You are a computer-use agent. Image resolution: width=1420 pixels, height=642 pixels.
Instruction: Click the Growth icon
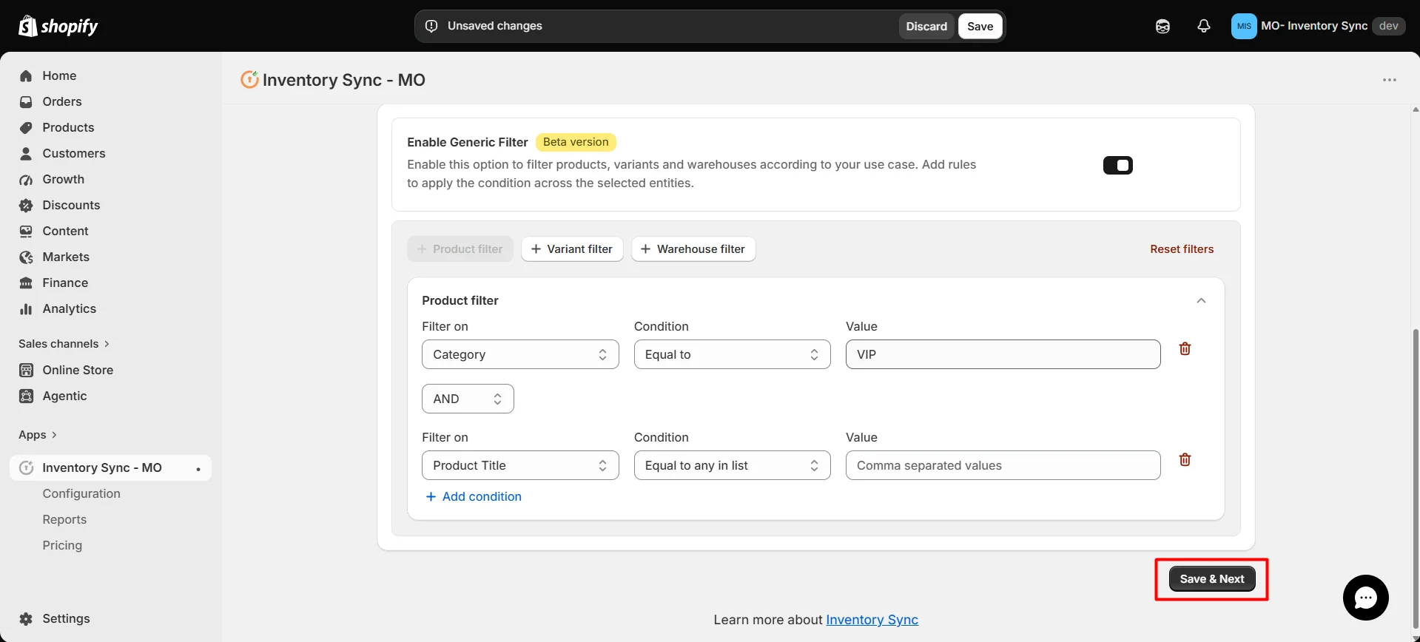[26, 179]
